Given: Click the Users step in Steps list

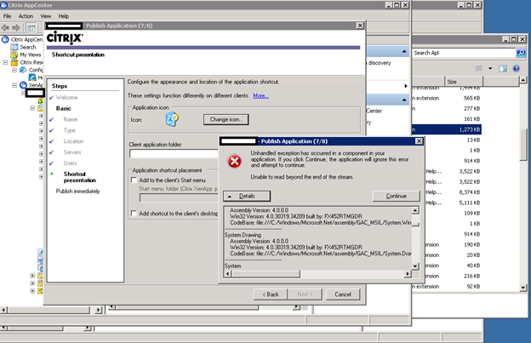Looking at the screenshot, I should click(70, 163).
